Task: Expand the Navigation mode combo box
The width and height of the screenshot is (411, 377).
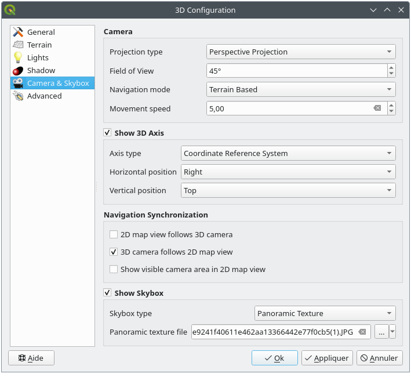Action: [x=301, y=90]
